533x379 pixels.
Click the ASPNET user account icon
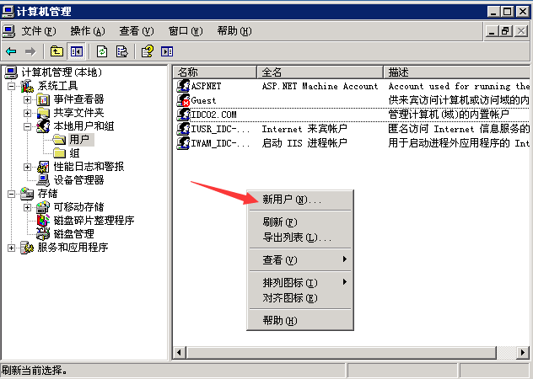tap(183, 86)
